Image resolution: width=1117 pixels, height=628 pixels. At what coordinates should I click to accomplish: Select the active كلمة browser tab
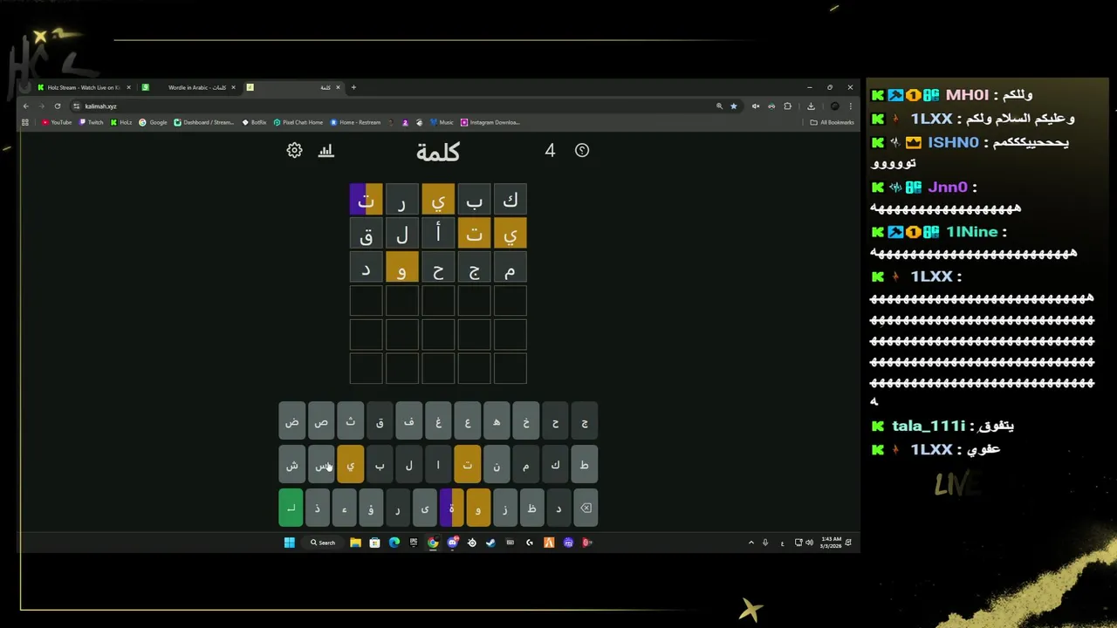click(293, 87)
